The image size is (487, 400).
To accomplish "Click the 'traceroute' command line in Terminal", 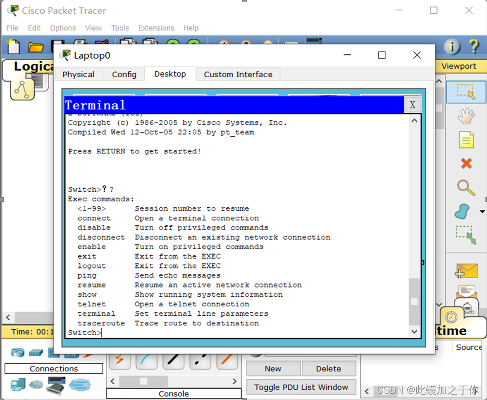I will click(168, 323).
